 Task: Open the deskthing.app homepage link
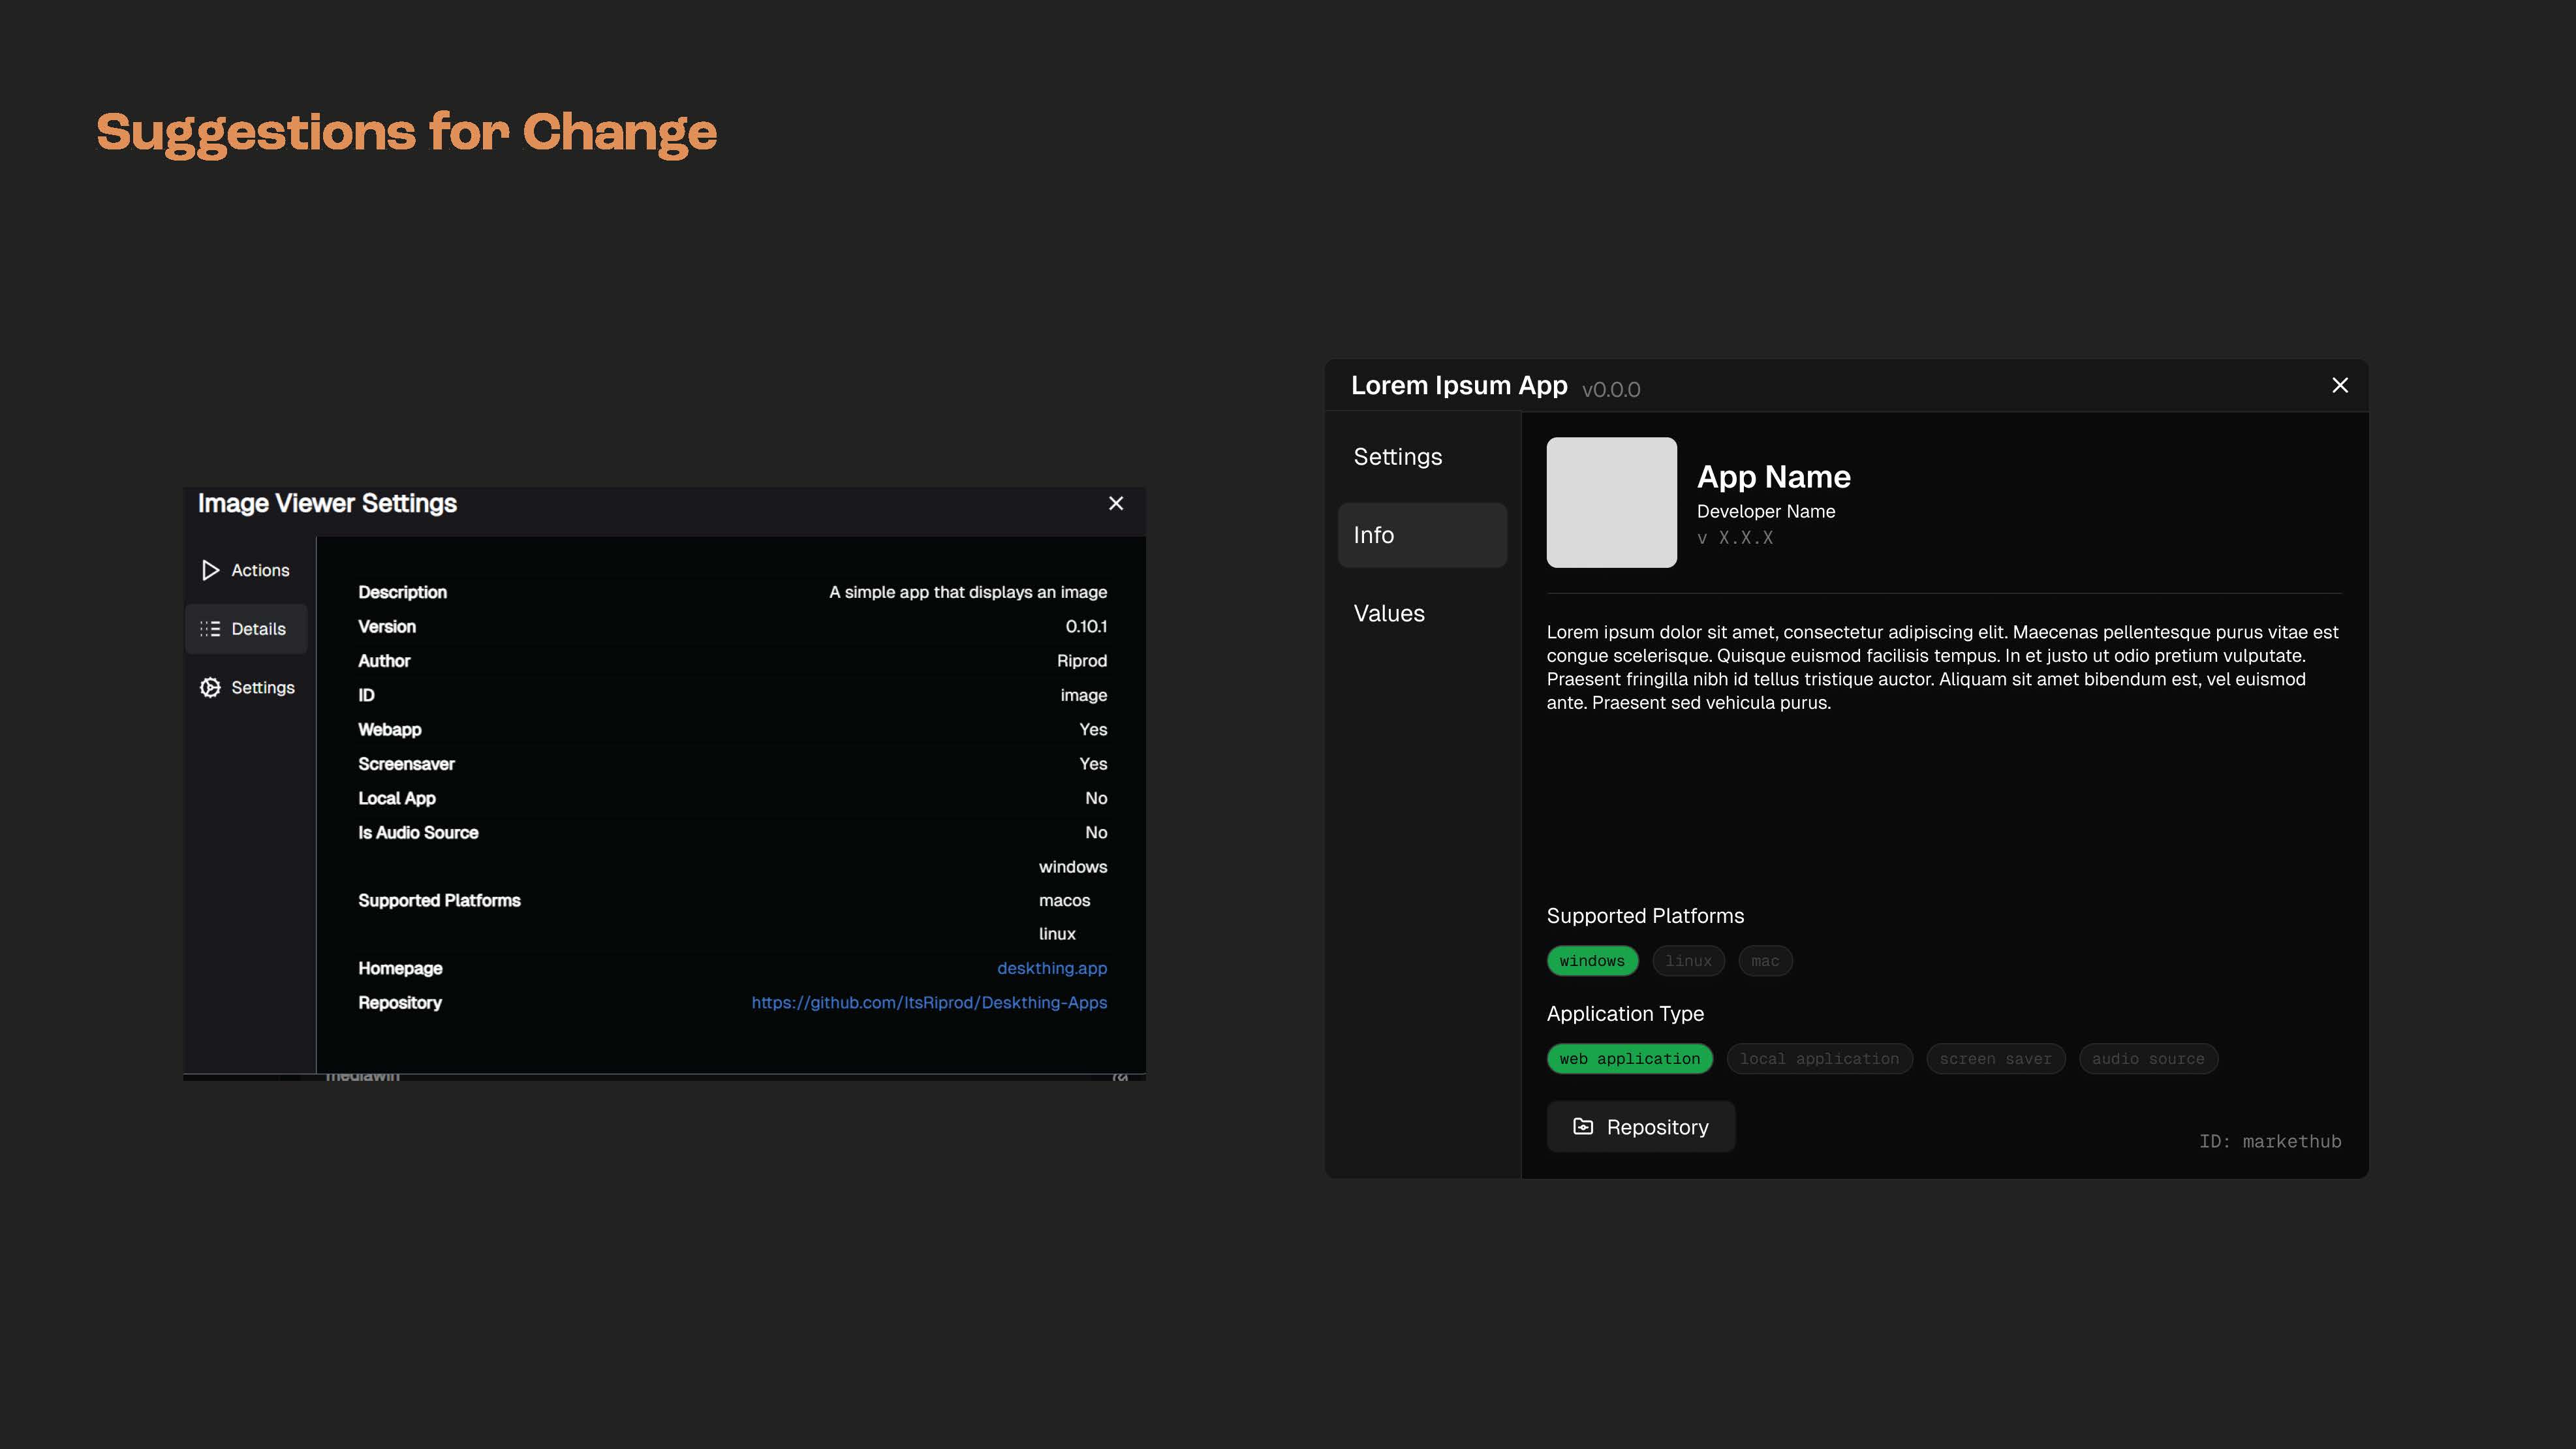pyautogui.click(x=1051, y=968)
